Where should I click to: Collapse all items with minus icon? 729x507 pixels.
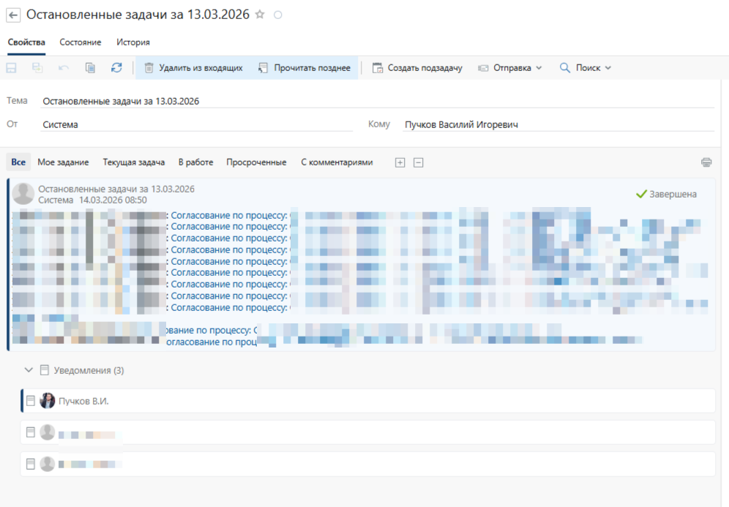(x=419, y=162)
